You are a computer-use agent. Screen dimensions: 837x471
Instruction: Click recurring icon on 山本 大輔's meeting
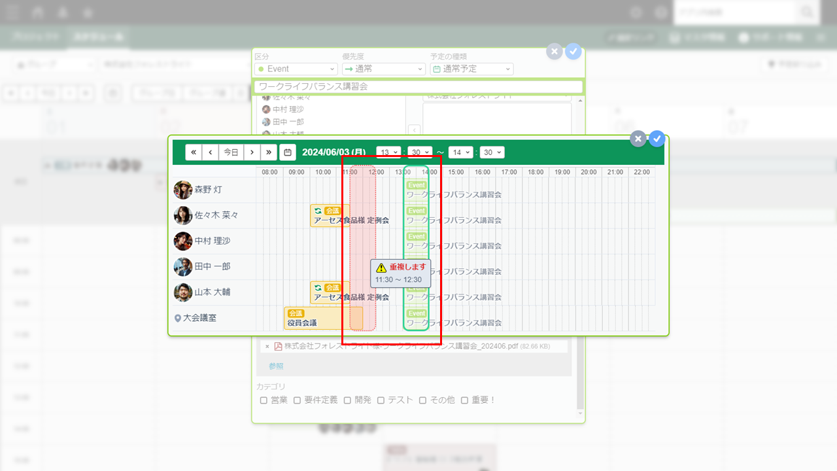(x=318, y=288)
